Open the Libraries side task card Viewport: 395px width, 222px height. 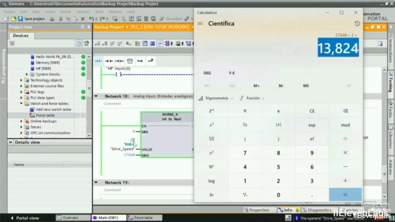391,137
